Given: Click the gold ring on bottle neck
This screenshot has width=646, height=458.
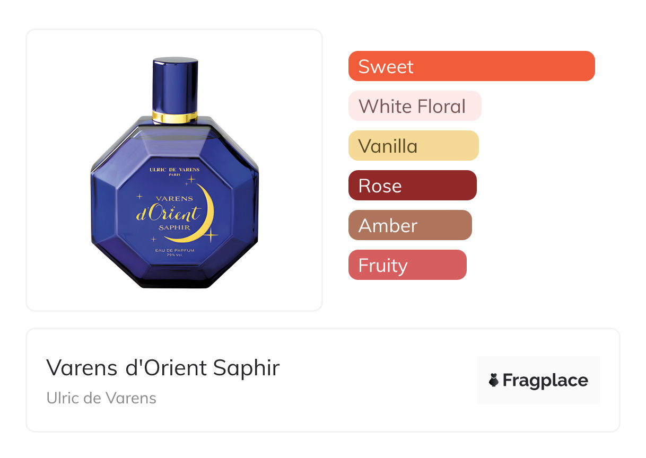Looking at the screenshot, I should [175, 117].
